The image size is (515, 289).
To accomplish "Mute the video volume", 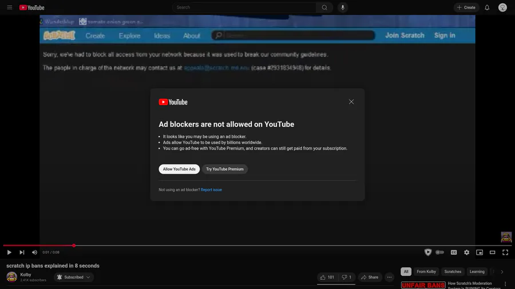I will [x=34, y=252].
